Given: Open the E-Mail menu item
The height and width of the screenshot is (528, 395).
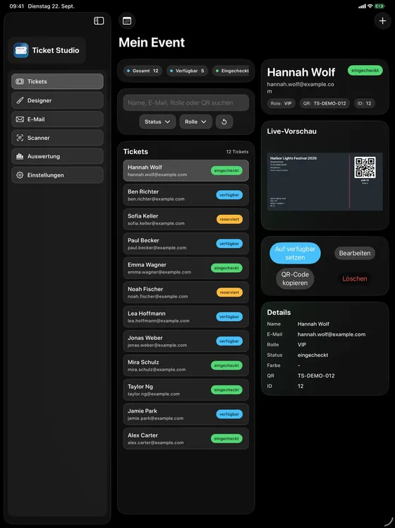Looking at the screenshot, I should [x=57, y=119].
